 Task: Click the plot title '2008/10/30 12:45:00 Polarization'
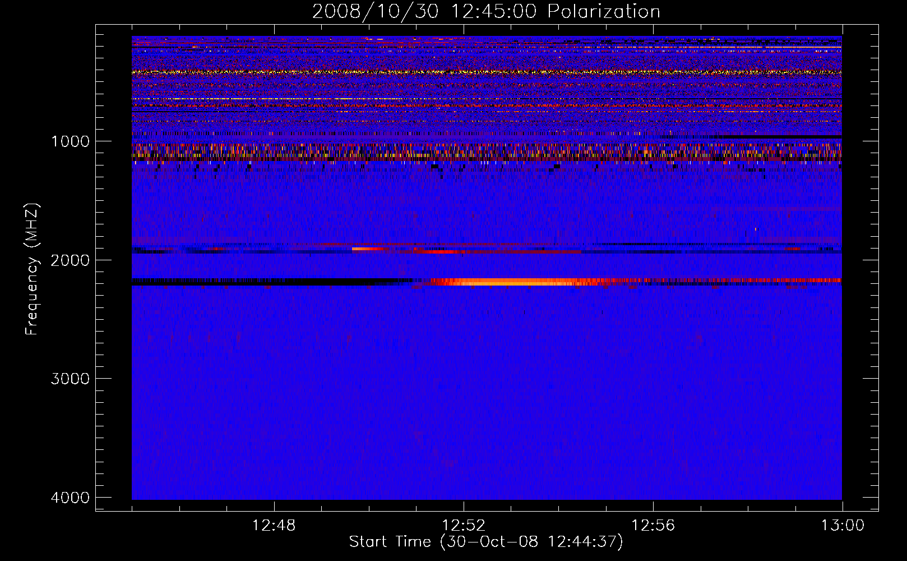tap(486, 11)
